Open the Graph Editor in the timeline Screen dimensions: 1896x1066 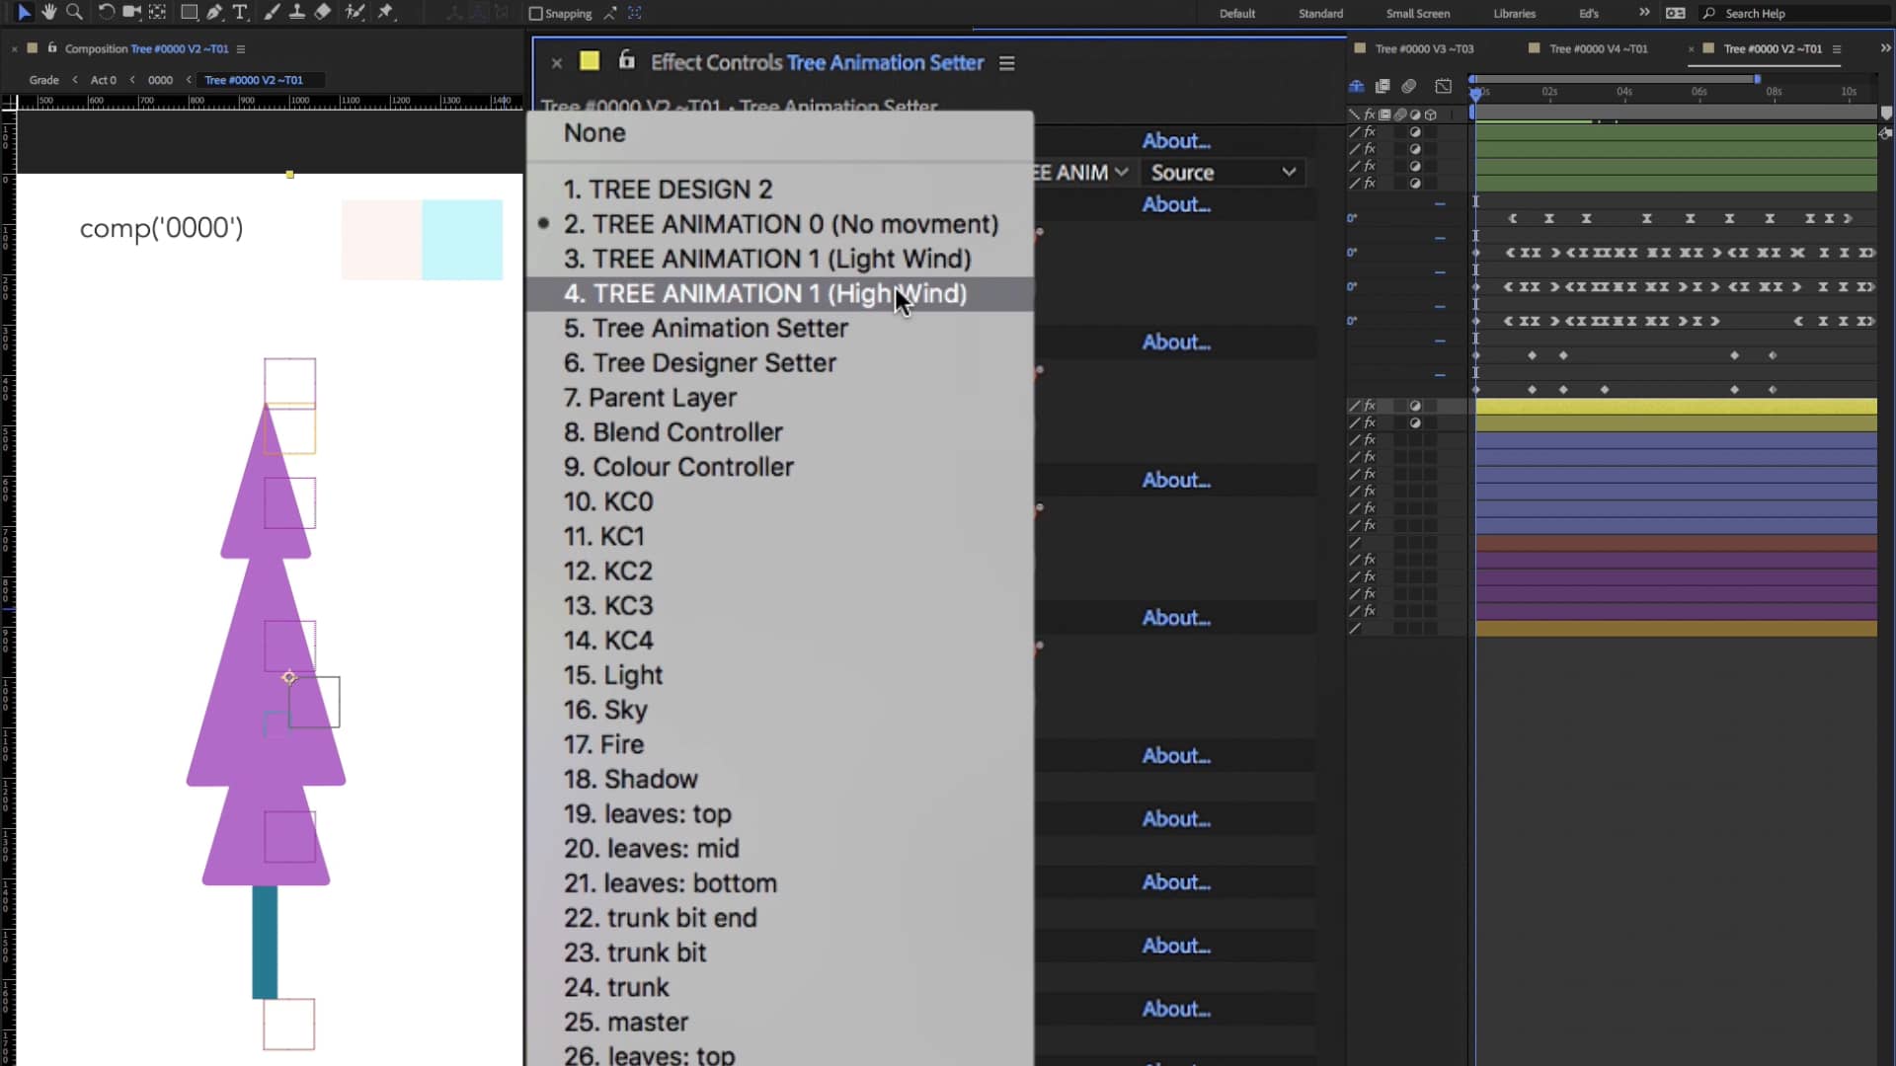click(x=1443, y=87)
